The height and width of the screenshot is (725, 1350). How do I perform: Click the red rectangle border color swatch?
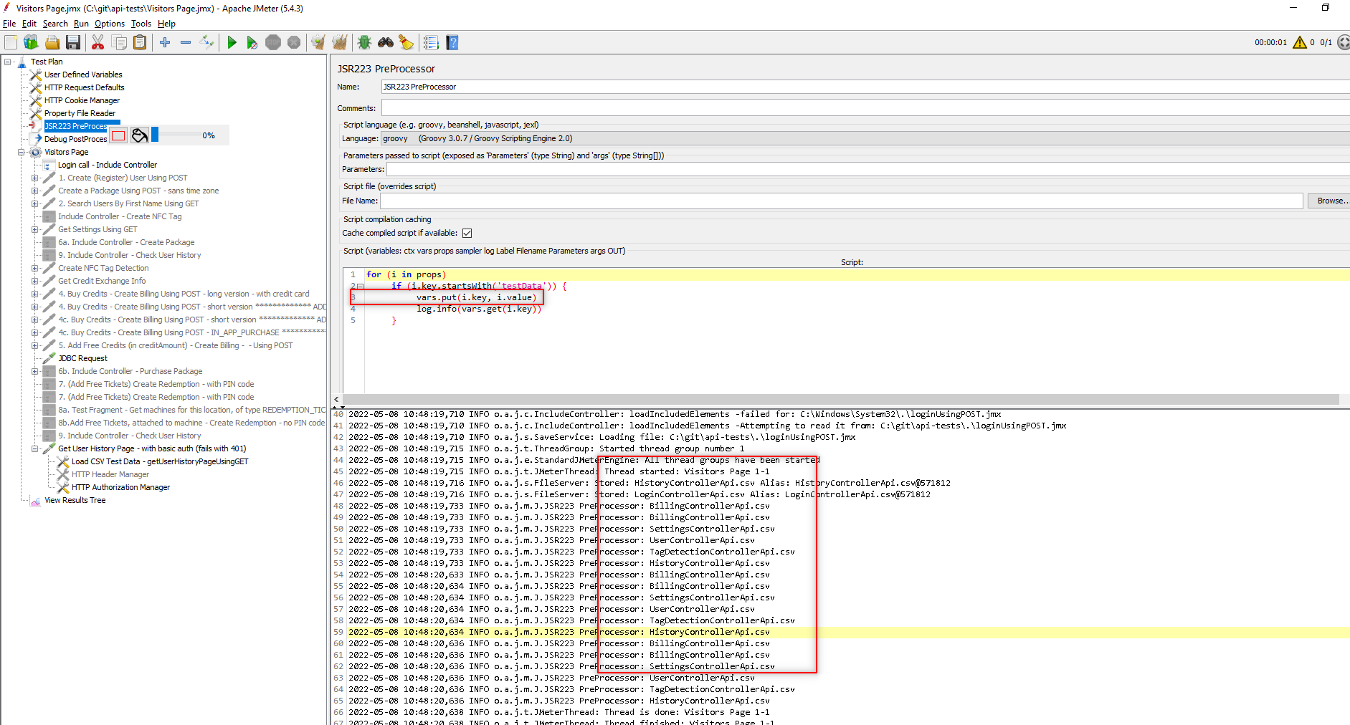pos(118,135)
